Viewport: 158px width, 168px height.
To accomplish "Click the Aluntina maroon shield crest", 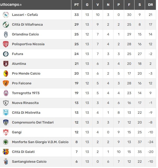I will point(6,64).
